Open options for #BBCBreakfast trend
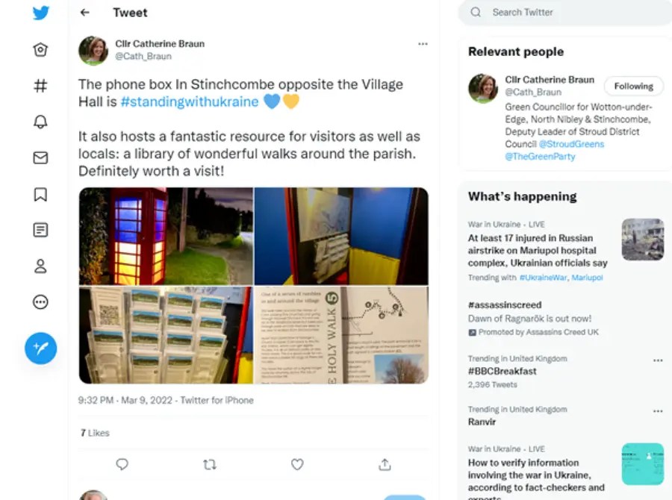Screen dimensions: 672x500 point(658,360)
